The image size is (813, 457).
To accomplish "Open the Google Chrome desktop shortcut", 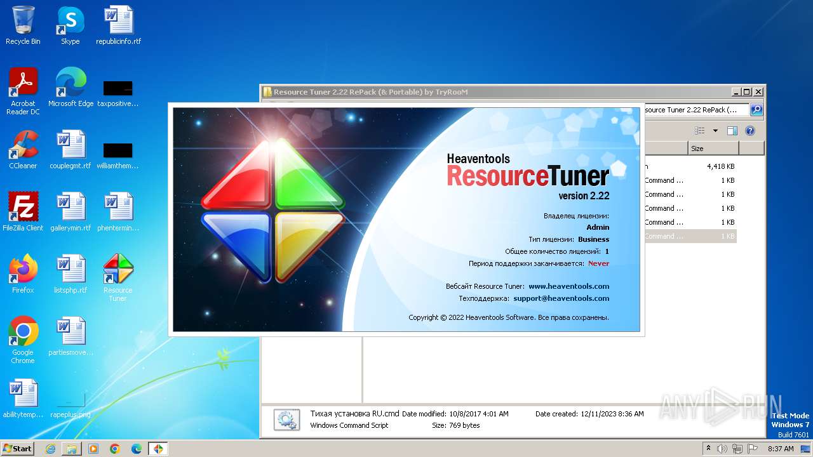I will (x=23, y=340).
